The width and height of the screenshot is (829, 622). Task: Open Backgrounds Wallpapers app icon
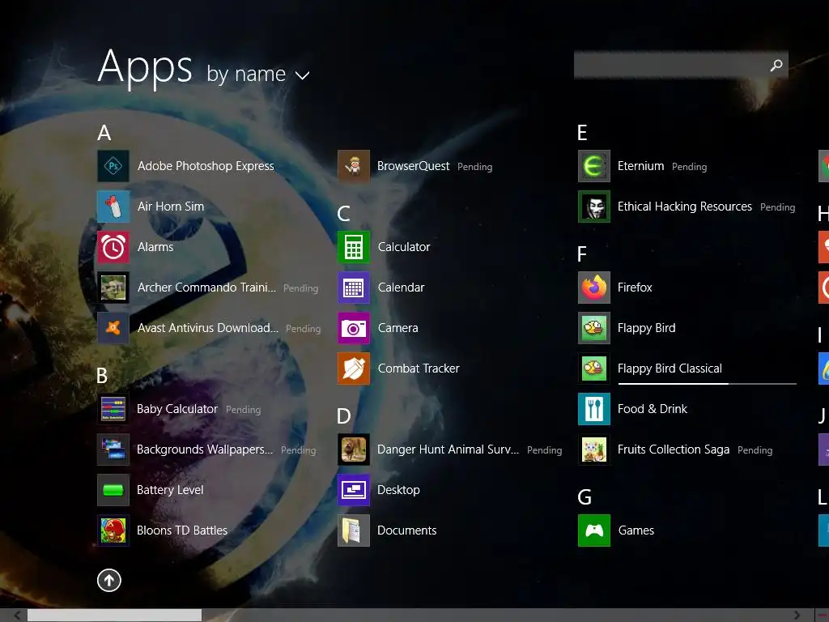click(x=113, y=449)
